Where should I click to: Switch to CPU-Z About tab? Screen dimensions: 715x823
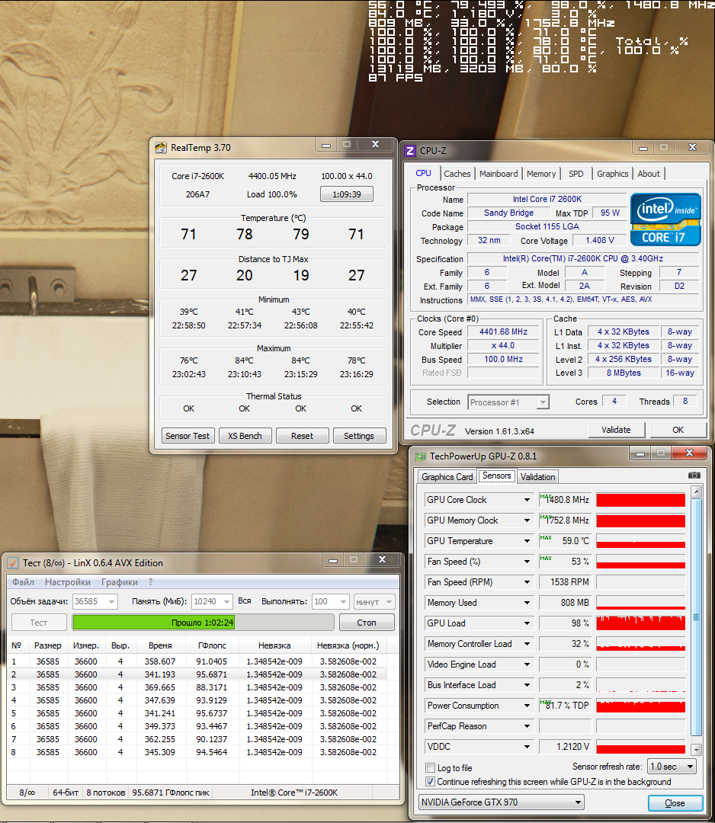click(x=649, y=174)
